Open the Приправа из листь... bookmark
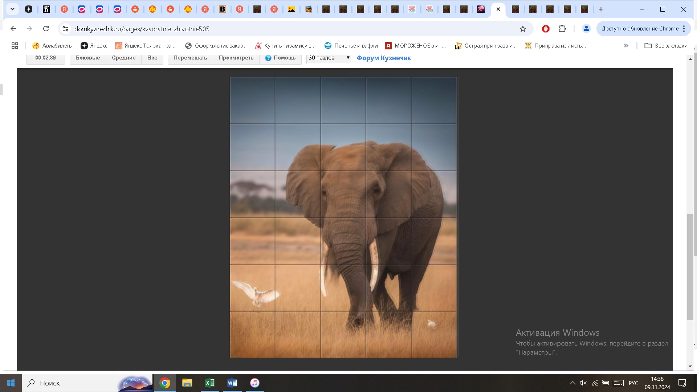Viewport: 697px width, 392px height. click(x=555, y=46)
